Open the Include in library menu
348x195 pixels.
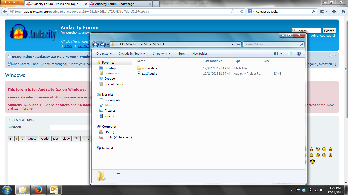[x=132, y=54]
